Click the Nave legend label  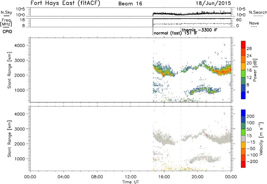(x=254, y=23)
